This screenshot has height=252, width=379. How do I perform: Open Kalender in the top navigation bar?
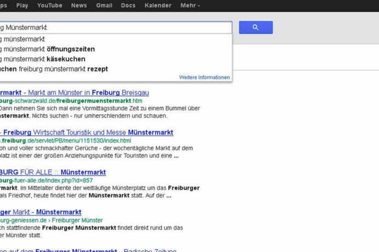158,5
